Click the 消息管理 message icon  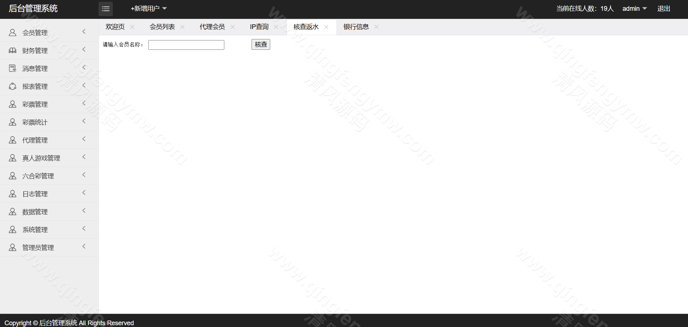(13, 68)
